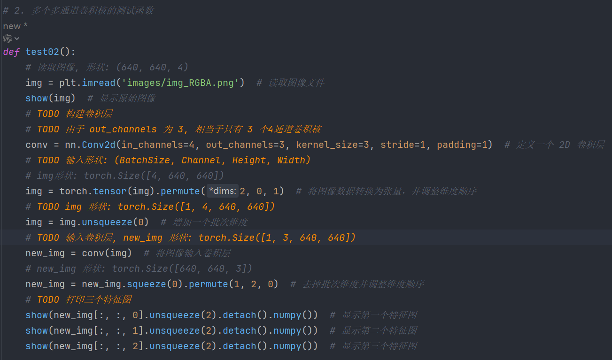
Task: Click the 'imread' method call
Action: [99, 83]
